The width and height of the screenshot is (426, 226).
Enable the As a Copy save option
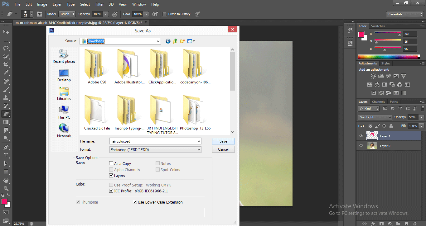[x=111, y=163]
